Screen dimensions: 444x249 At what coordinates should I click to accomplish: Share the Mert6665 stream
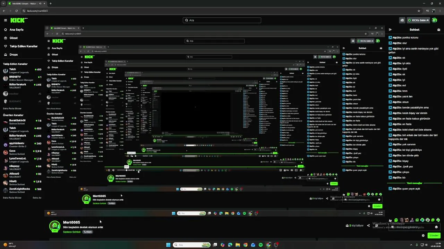(x=368, y=225)
